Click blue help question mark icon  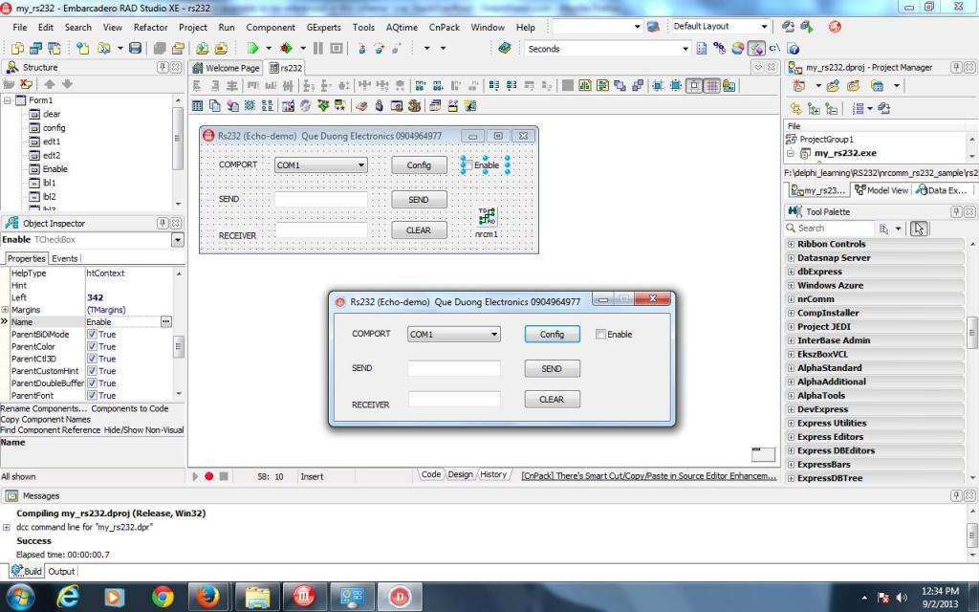pos(793,50)
